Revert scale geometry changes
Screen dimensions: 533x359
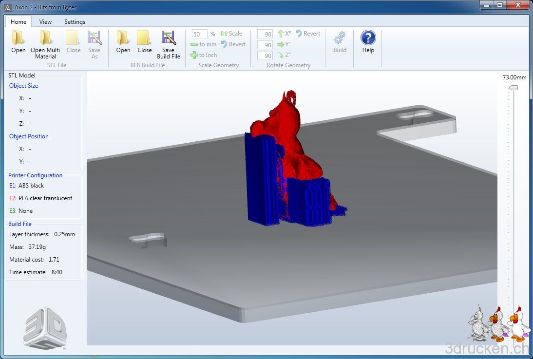tap(233, 44)
